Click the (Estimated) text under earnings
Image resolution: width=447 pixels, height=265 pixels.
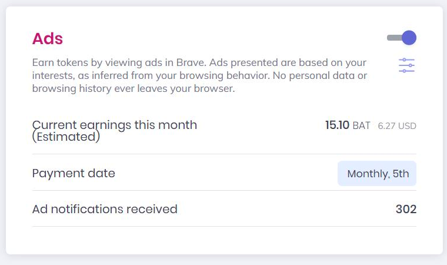point(66,137)
